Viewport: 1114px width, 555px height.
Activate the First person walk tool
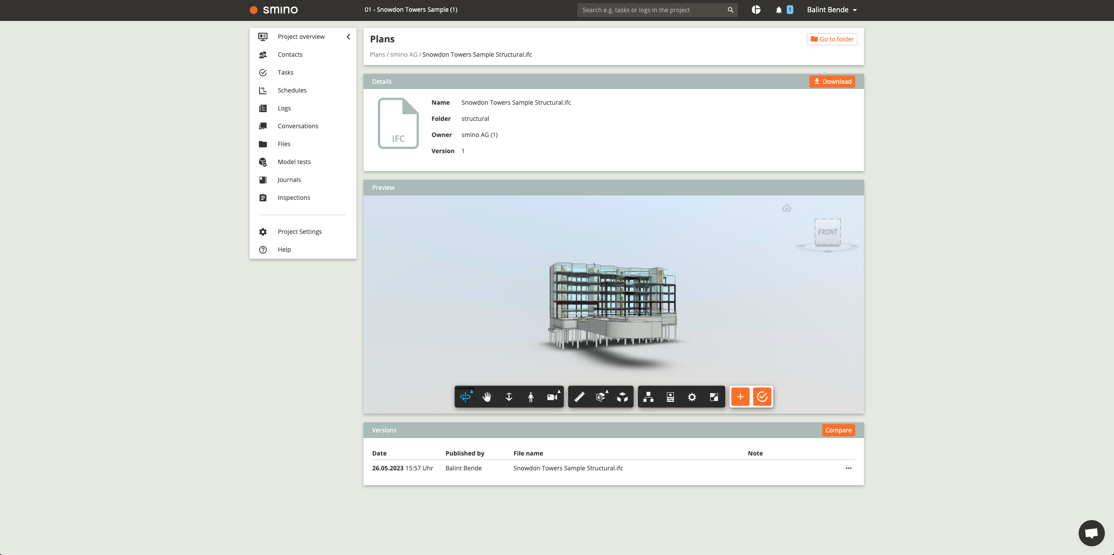pyautogui.click(x=531, y=397)
